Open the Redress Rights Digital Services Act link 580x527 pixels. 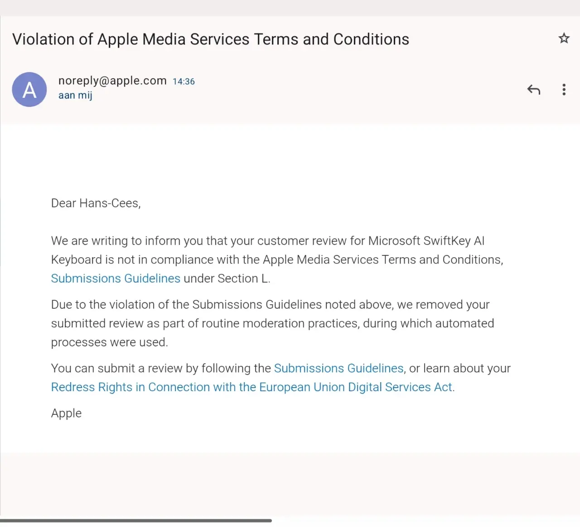[251, 388]
